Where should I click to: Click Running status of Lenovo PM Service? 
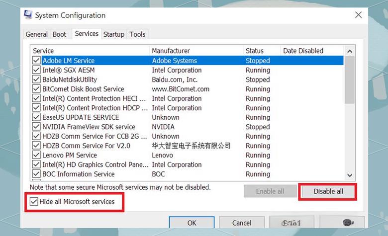258,155
